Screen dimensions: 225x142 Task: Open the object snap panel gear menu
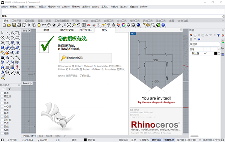click(19, 85)
